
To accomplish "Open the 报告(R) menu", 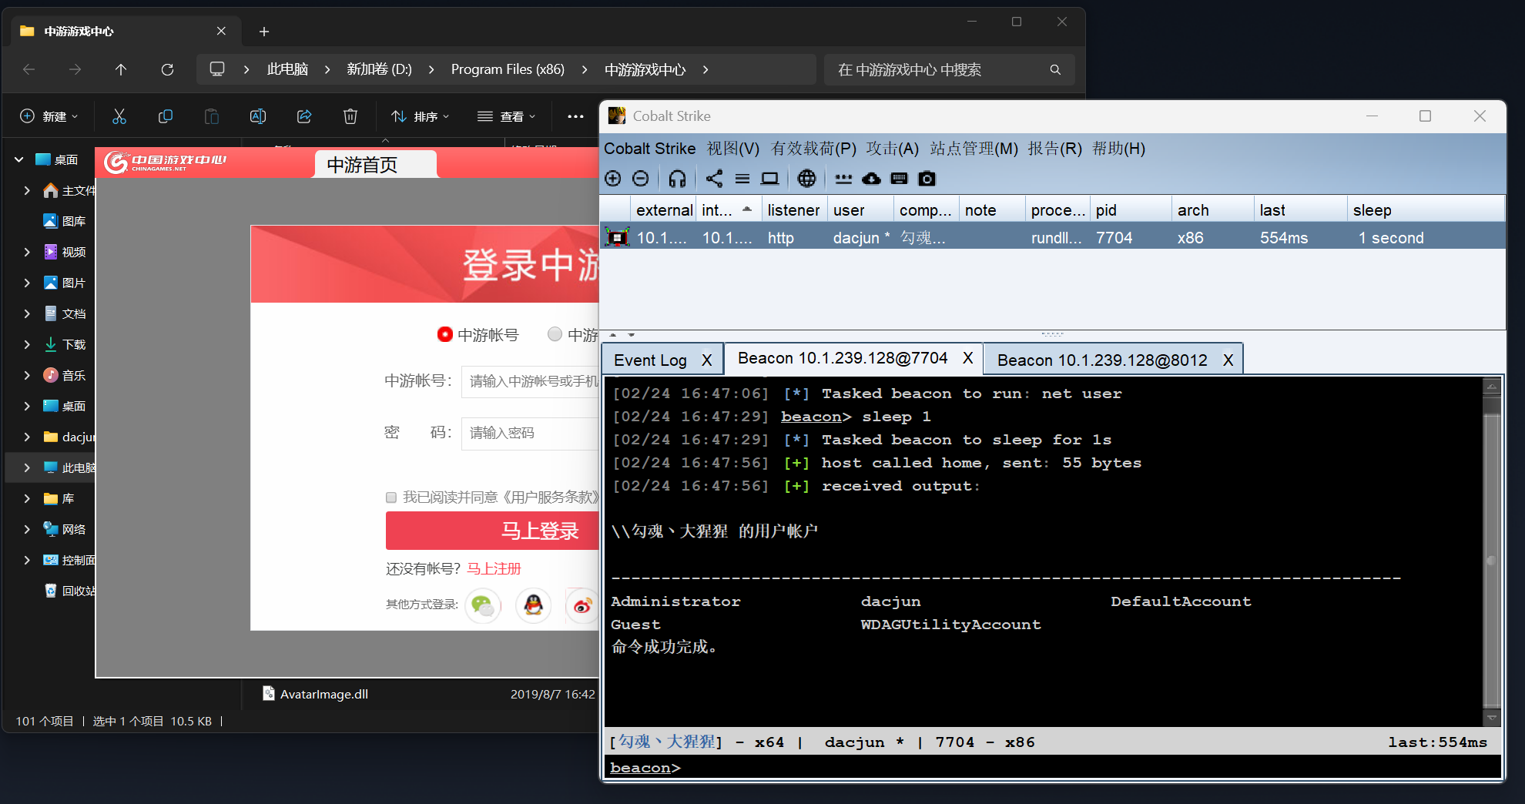I will pyautogui.click(x=1054, y=149).
